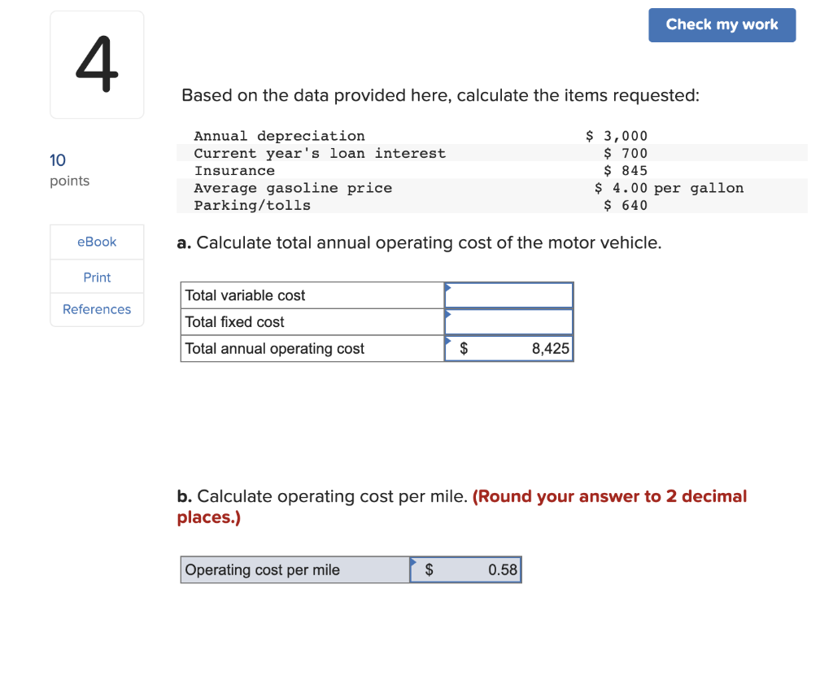Image resolution: width=833 pixels, height=698 pixels.
Task: Click the Total variable cost input field
Action: pos(508,294)
